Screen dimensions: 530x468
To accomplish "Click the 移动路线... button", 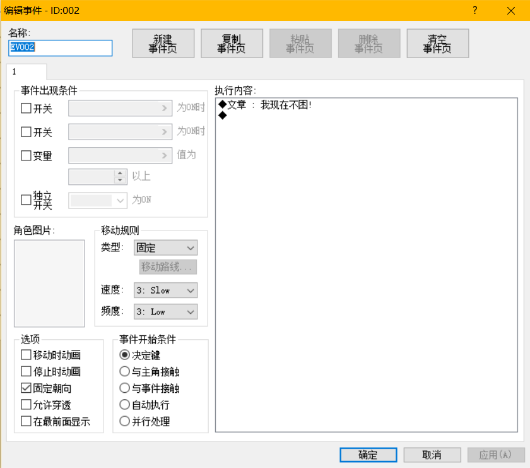I will (x=168, y=267).
